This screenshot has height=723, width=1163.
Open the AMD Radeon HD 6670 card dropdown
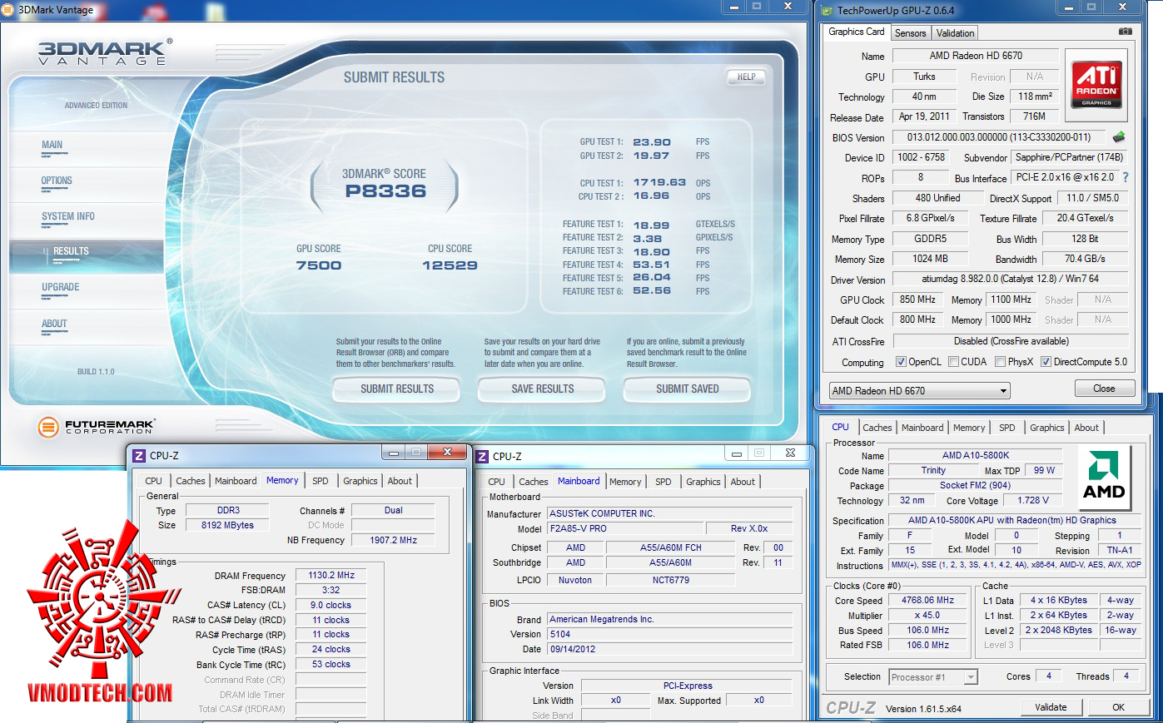coord(1002,390)
